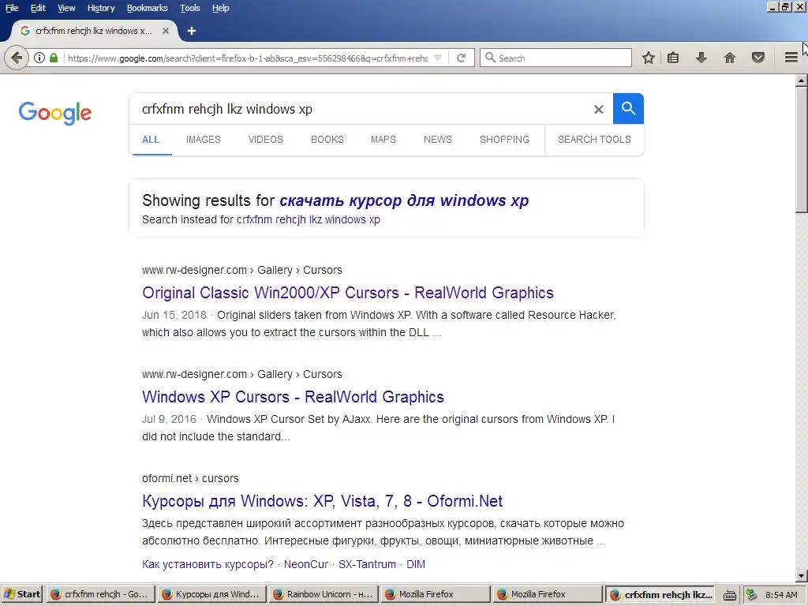
Task: Open the View menu
Action: point(66,8)
